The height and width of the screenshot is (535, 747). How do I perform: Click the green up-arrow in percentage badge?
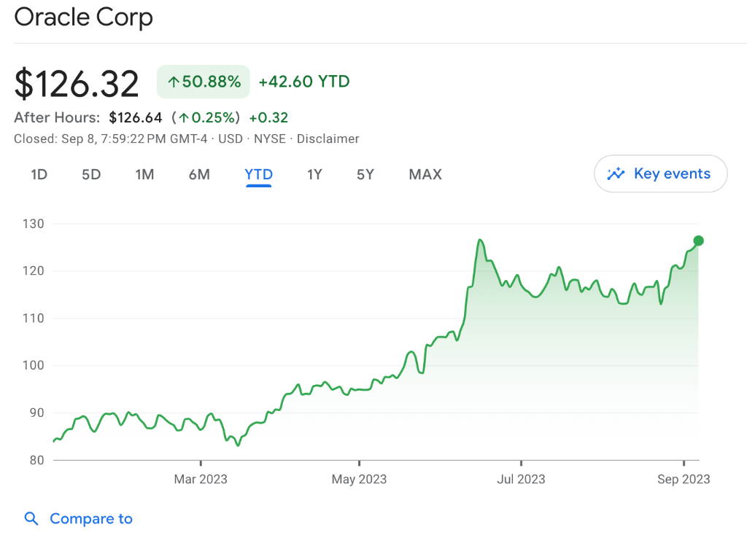(174, 82)
